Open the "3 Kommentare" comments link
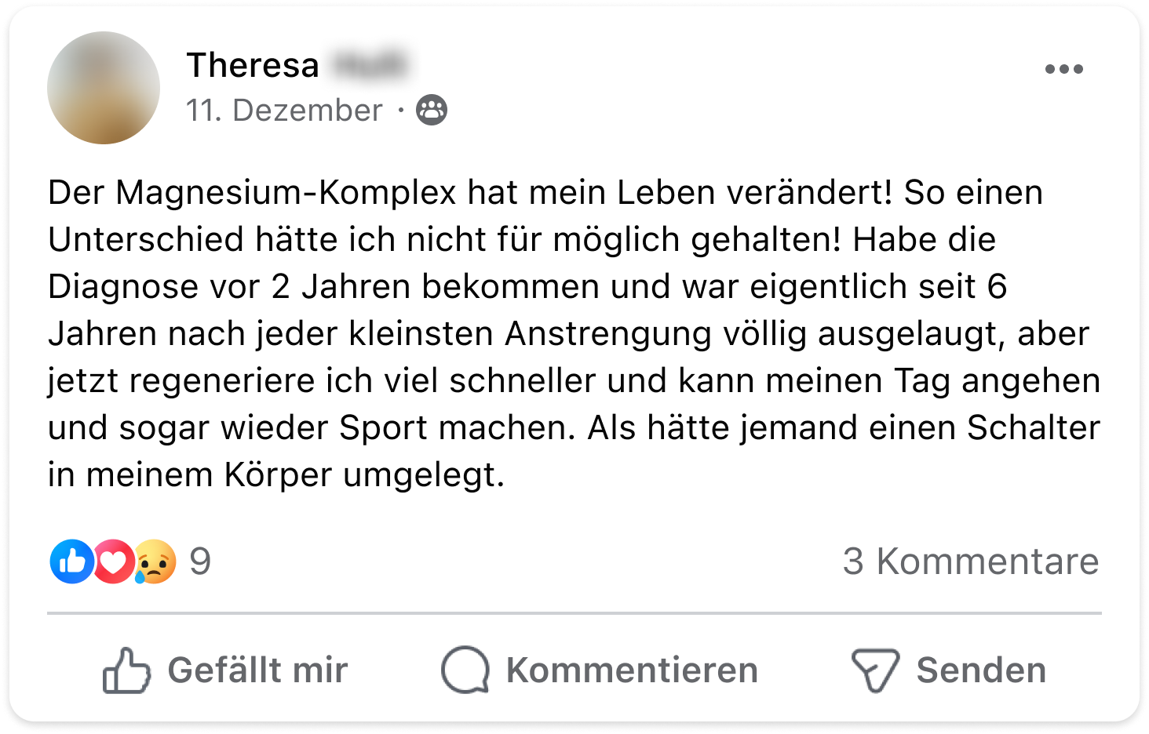Image resolution: width=1149 pixels, height=734 pixels. click(970, 561)
